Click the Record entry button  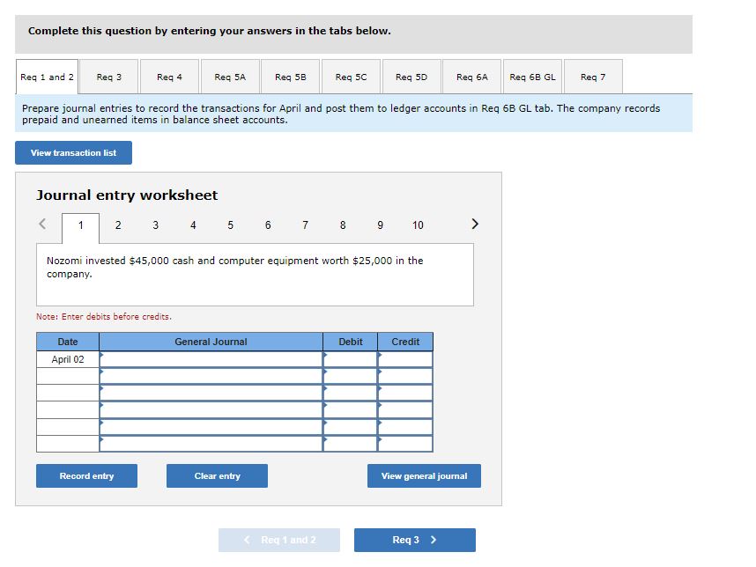click(86, 476)
